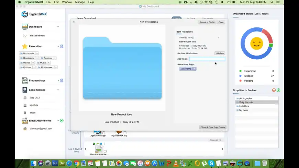
Task: Click the green tag icon above file-manager item
Action: coord(94,144)
